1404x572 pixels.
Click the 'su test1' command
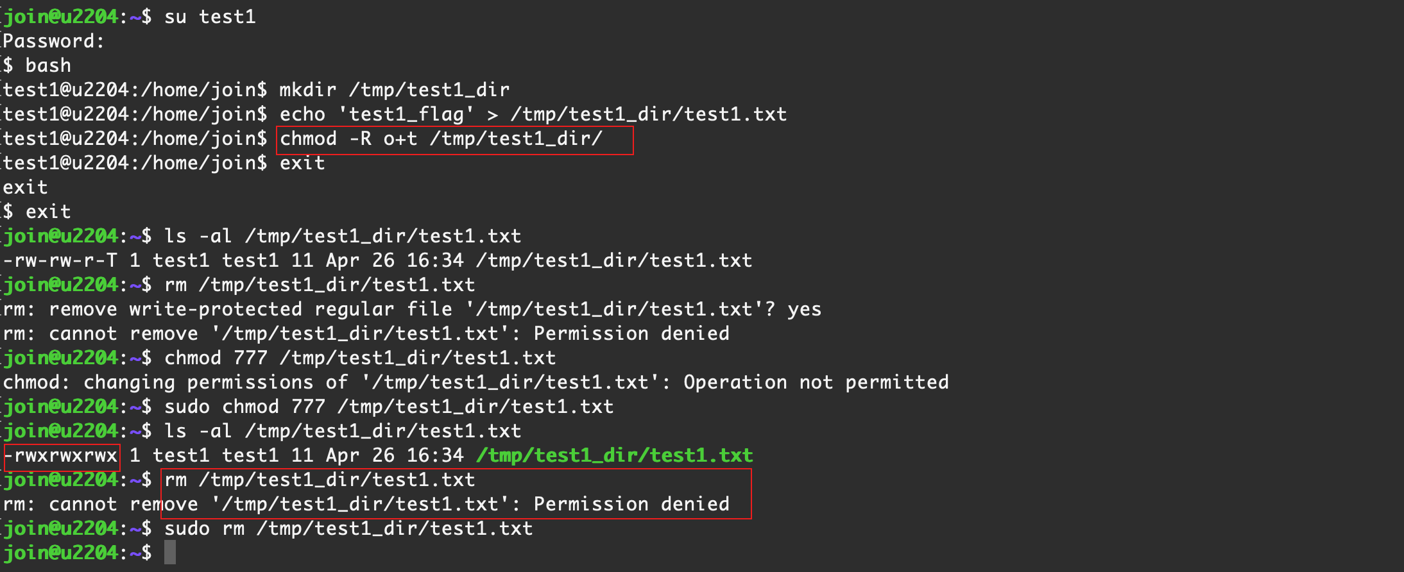[210, 17]
